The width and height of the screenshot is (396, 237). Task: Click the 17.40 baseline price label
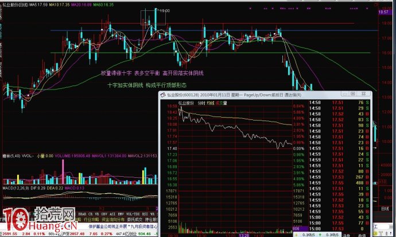(x=172, y=149)
